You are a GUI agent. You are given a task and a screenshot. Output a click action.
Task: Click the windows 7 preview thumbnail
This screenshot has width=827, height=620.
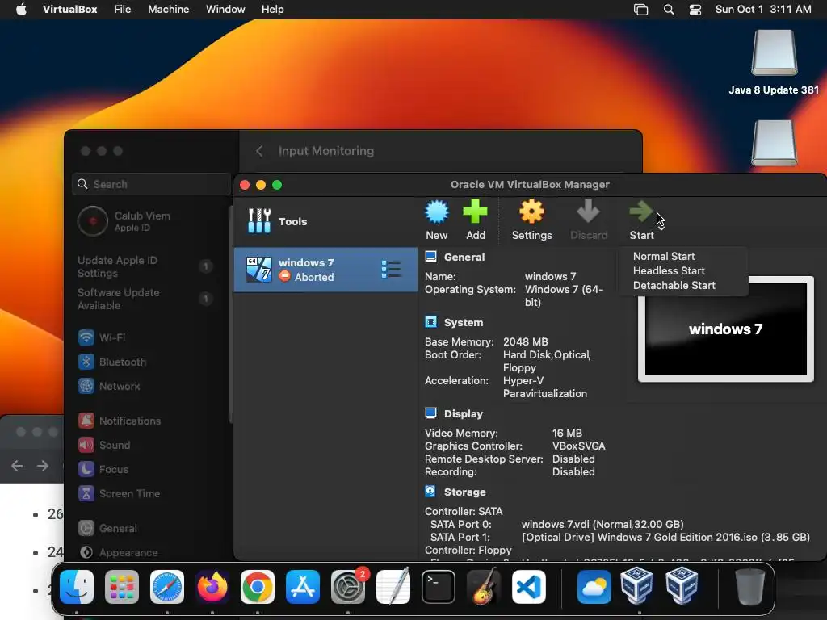point(726,329)
